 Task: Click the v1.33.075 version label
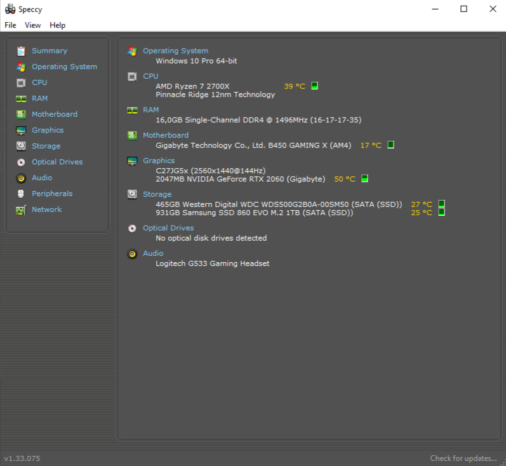(x=22, y=458)
